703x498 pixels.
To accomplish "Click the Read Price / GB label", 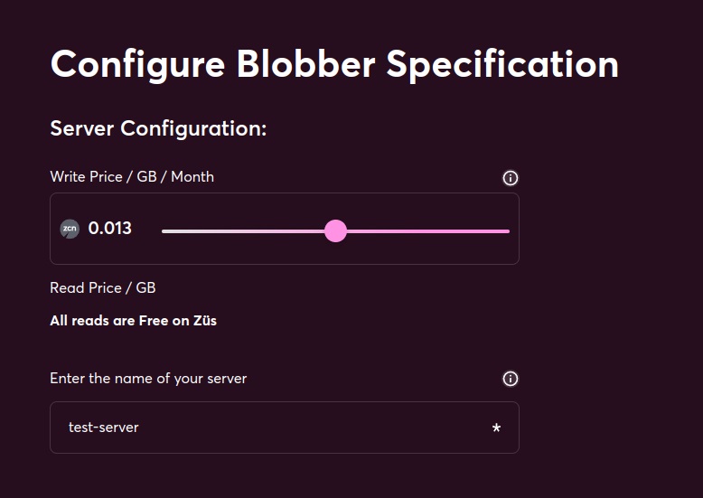I will click(x=103, y=287).
